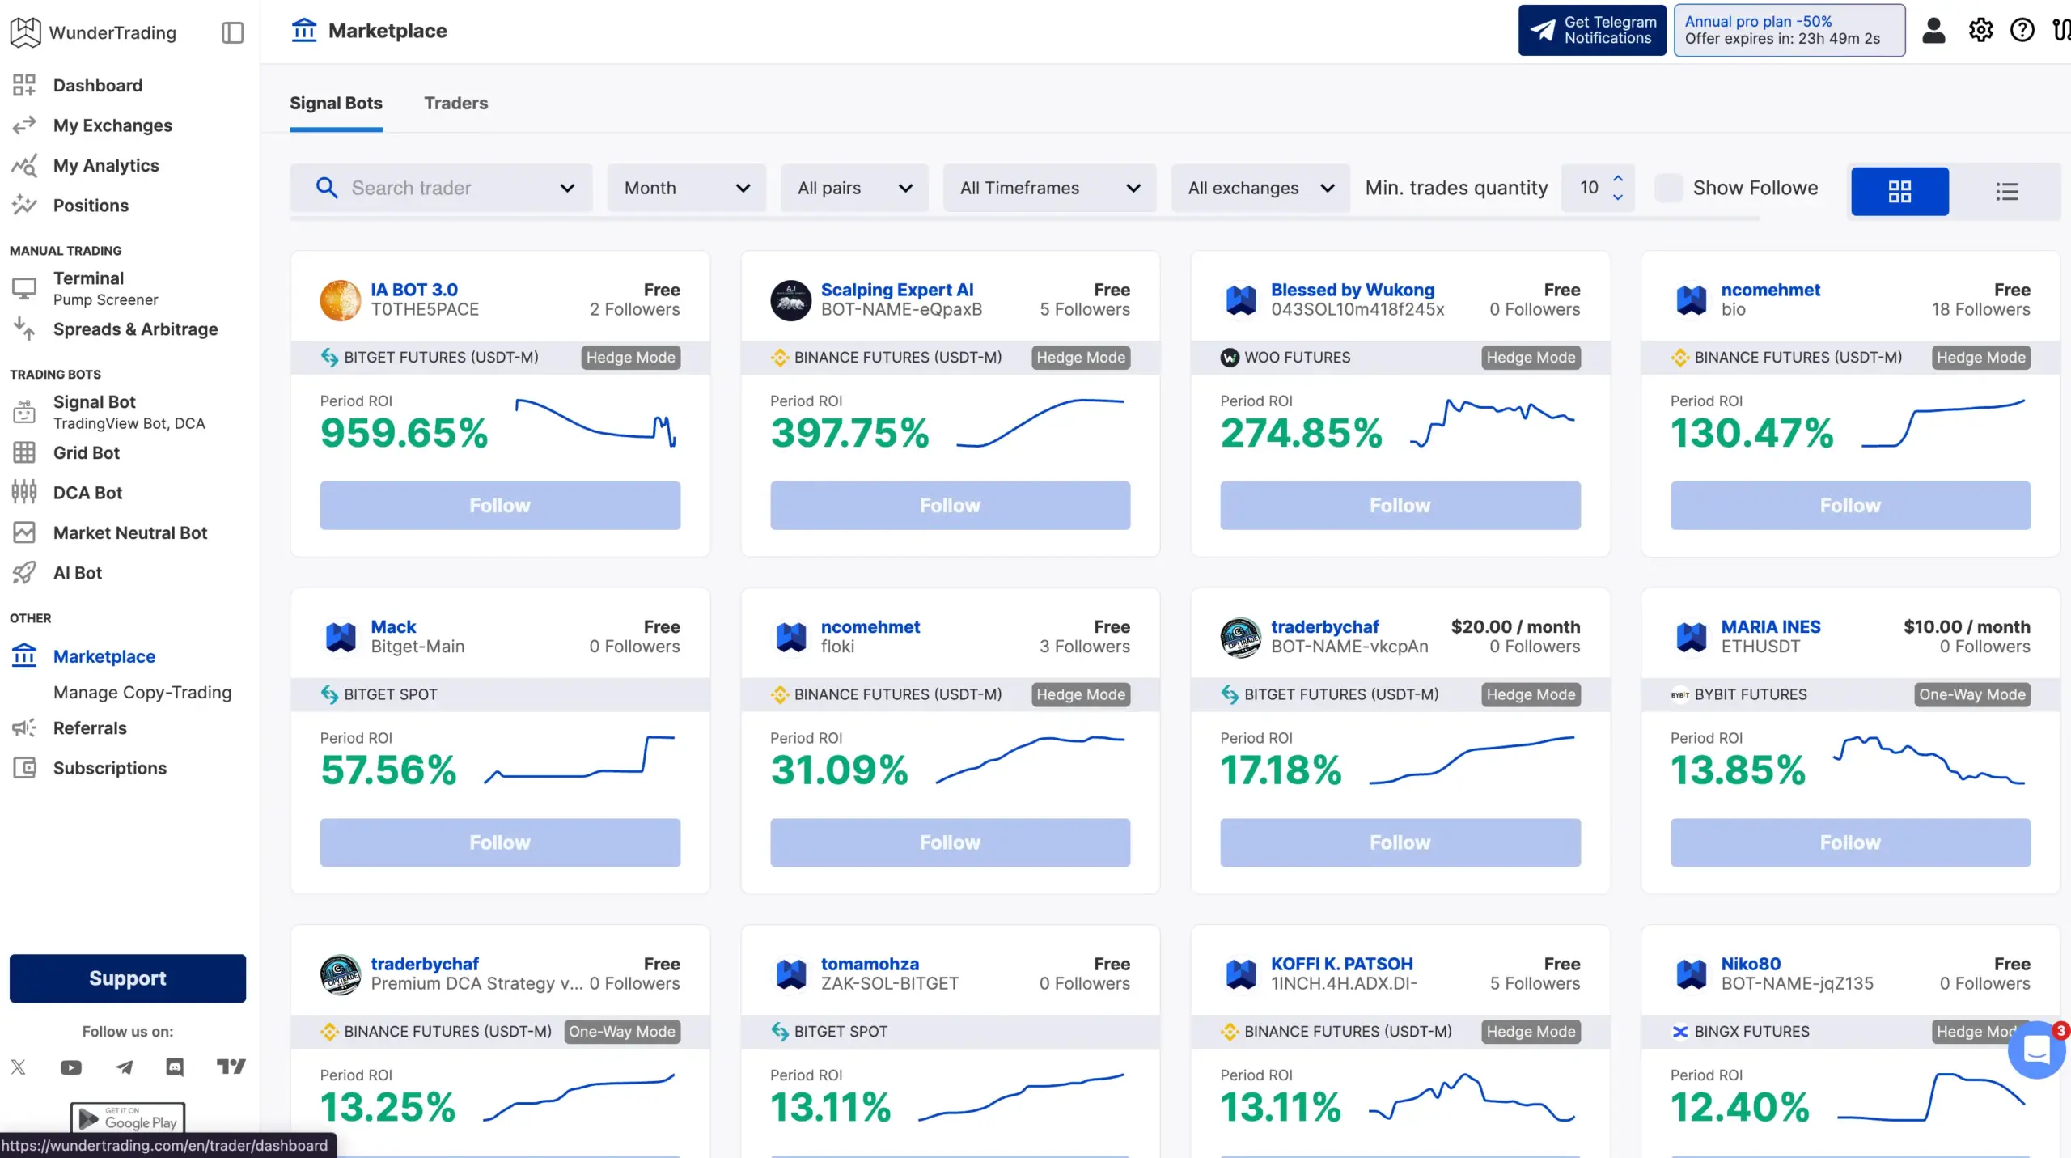Open the All Timeframes dropdown

point(1049,188)
